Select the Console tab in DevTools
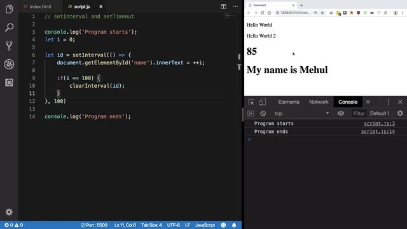 pyautogui.click(x=348, y=102)
